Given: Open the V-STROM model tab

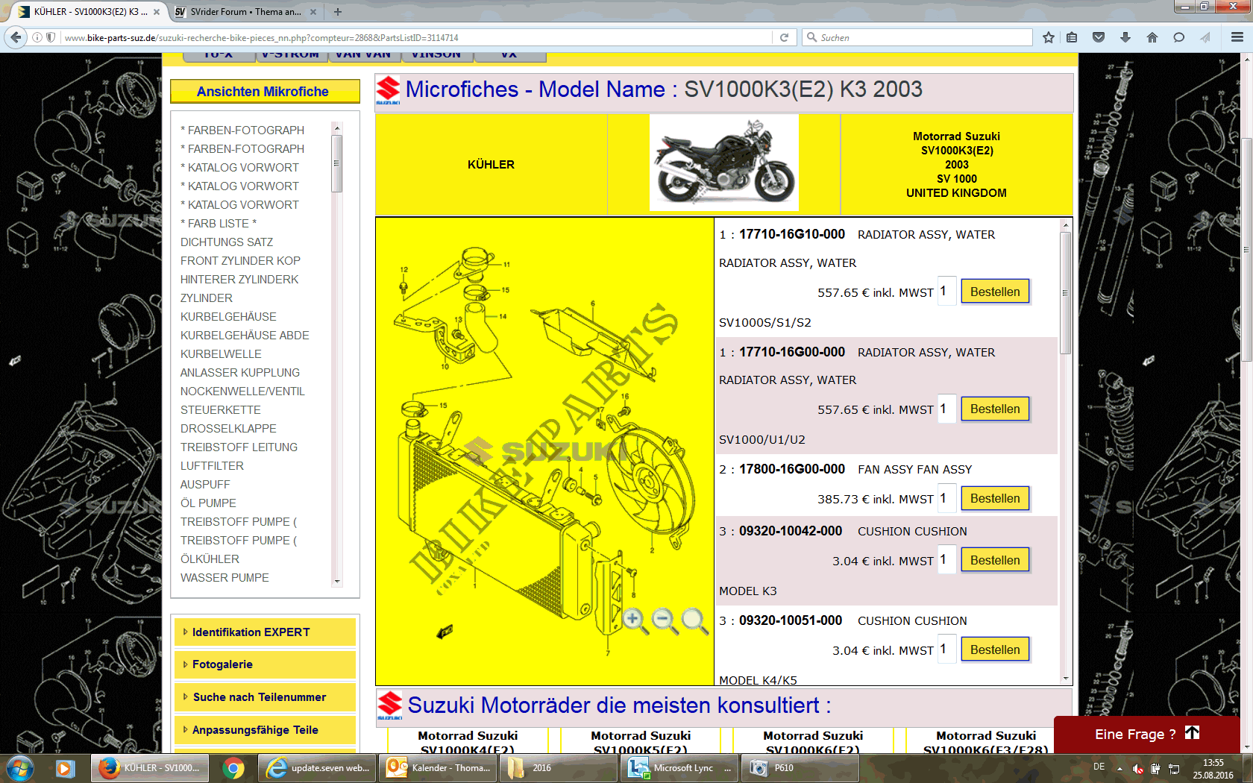Looking at the screenshot, I should [x=290, y=55].
